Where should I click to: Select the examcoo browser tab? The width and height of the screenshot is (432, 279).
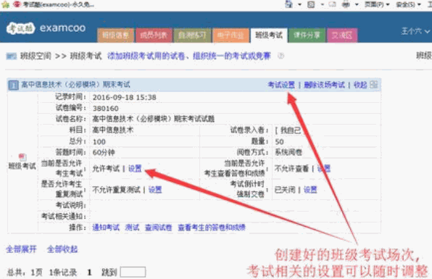coord(54,4)
